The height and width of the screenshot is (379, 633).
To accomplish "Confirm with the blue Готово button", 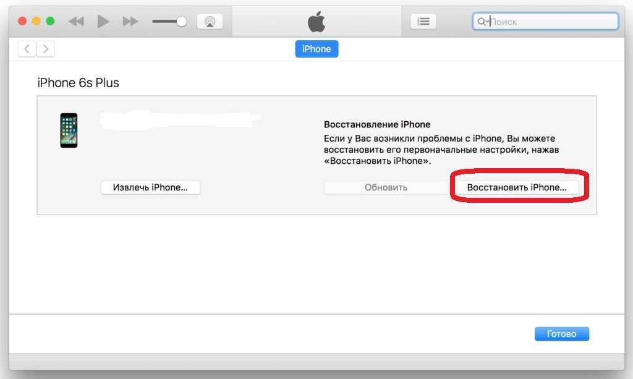I will pos(561,334).
